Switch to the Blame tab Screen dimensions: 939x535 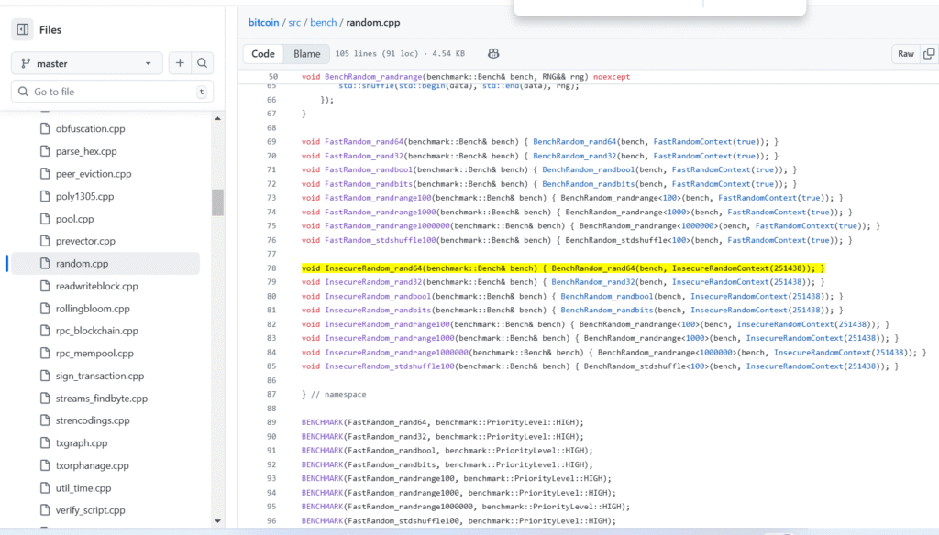tap(306, 53)
